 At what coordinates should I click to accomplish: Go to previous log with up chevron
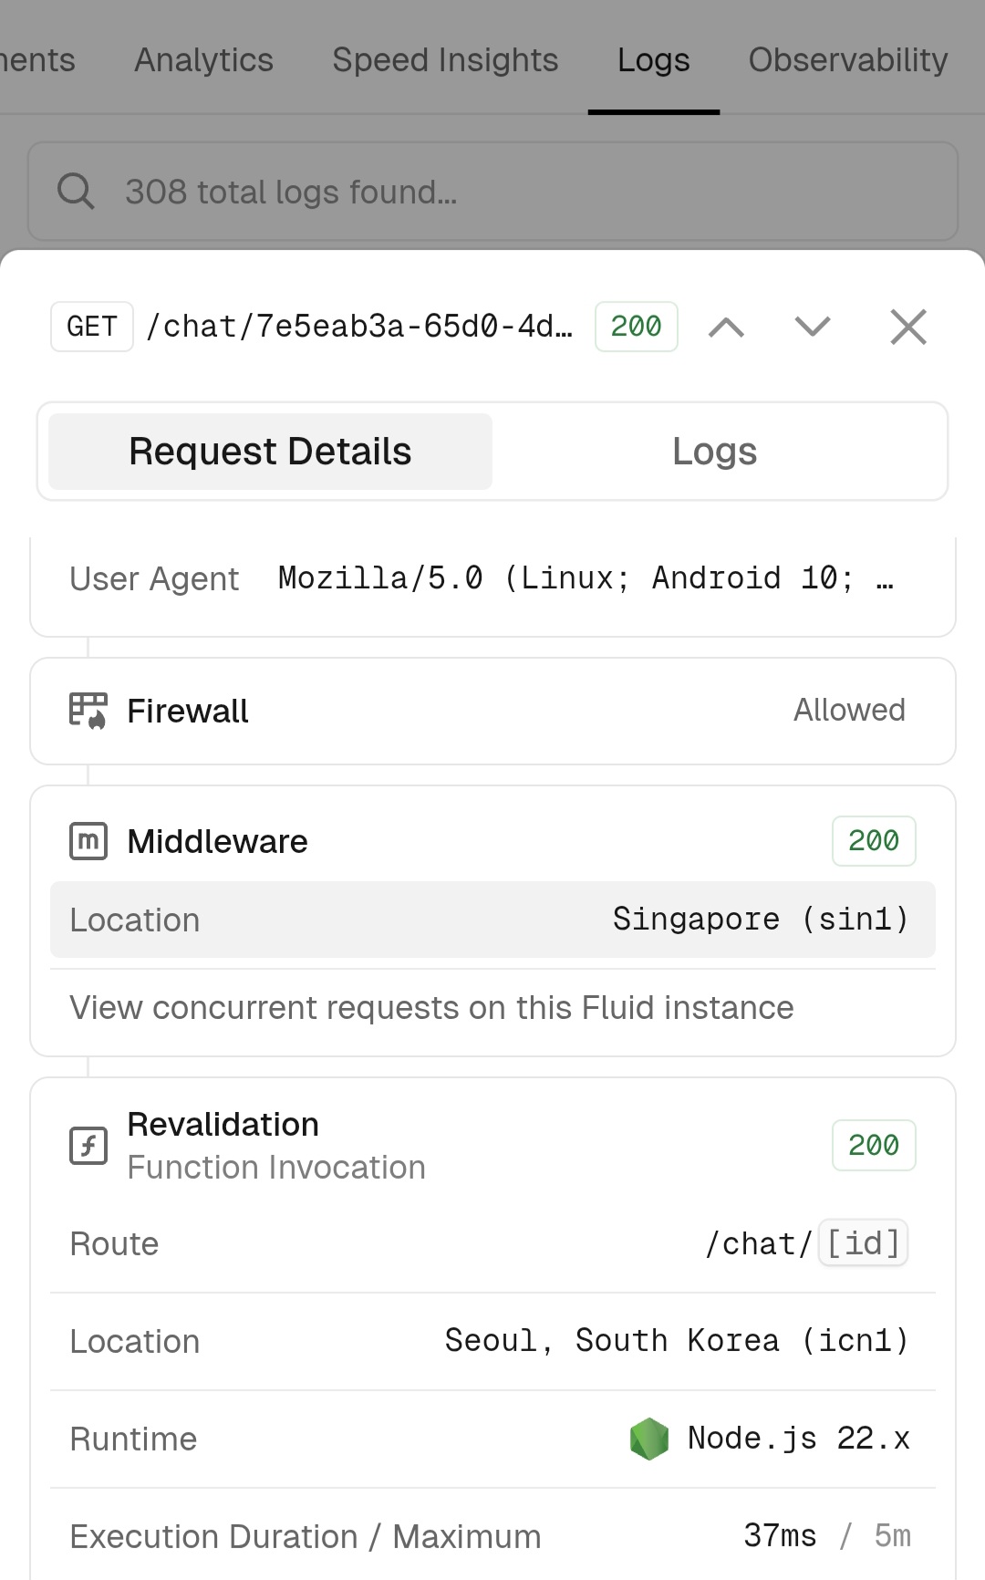(x=726, y=327)
